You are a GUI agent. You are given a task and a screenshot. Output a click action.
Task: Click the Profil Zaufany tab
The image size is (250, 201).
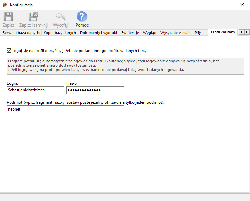click(x=223, y=32)
